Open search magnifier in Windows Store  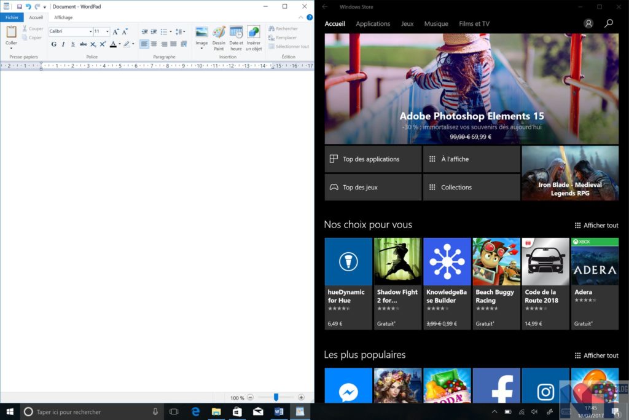[609, 23]
